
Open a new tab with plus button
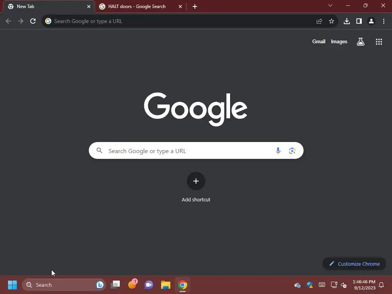195,7
